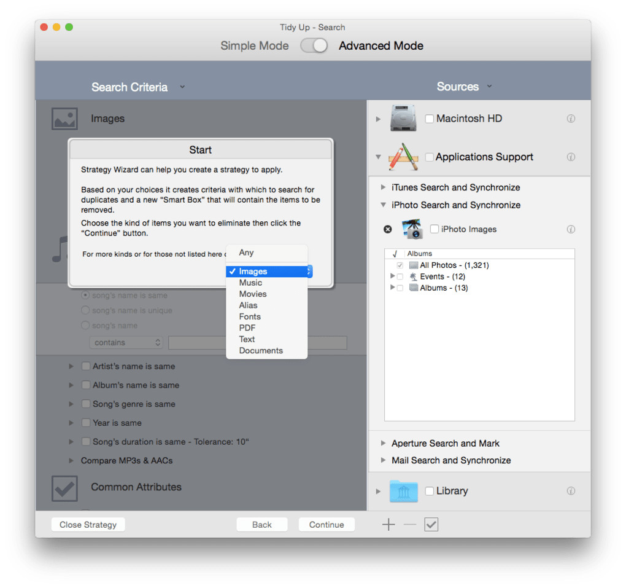Check the Library source checkbox
626x588 pixels.
(429, 491)
